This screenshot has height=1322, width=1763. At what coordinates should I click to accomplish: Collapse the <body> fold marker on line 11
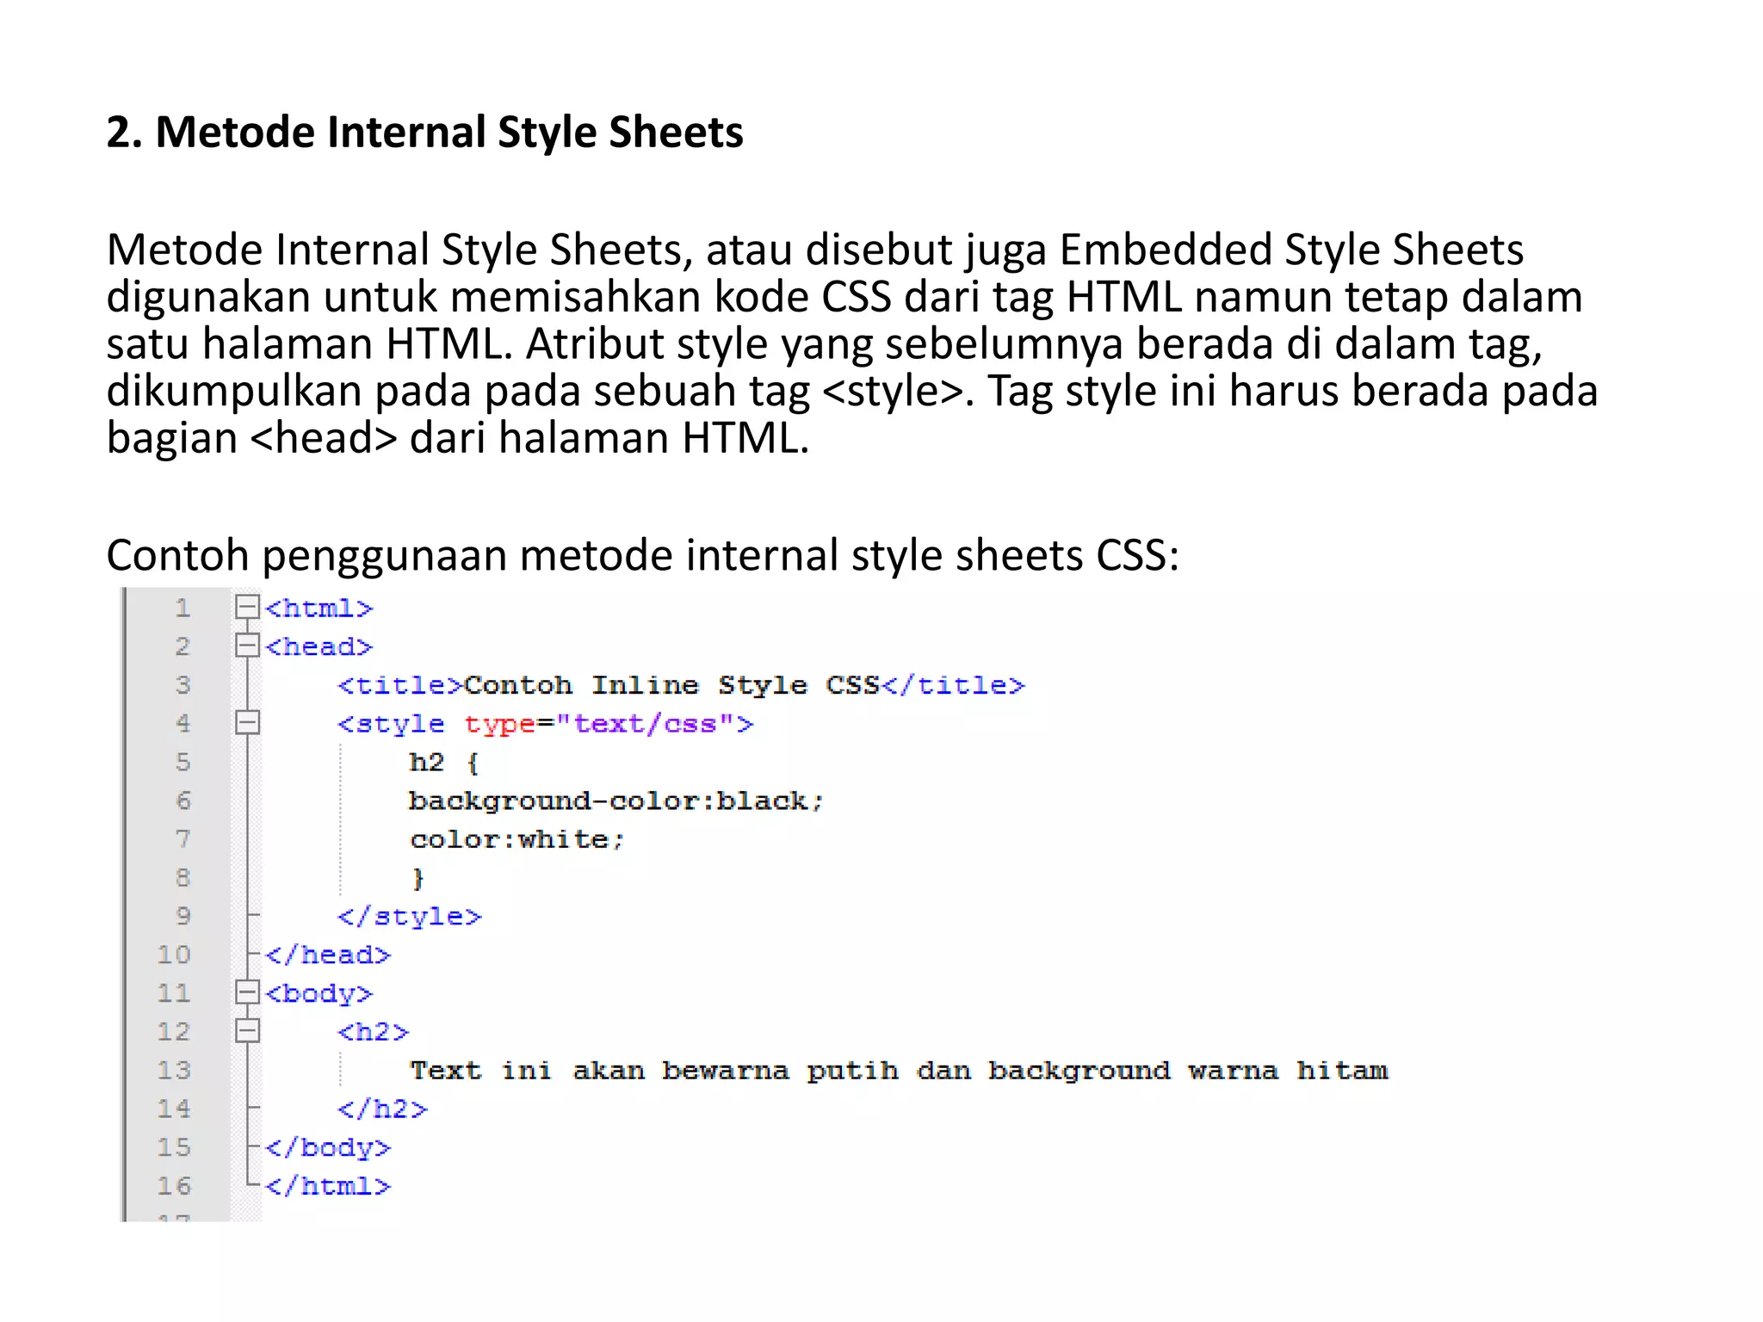247,992
